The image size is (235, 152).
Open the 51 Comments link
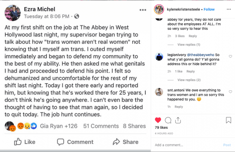[x=101, y=126]
